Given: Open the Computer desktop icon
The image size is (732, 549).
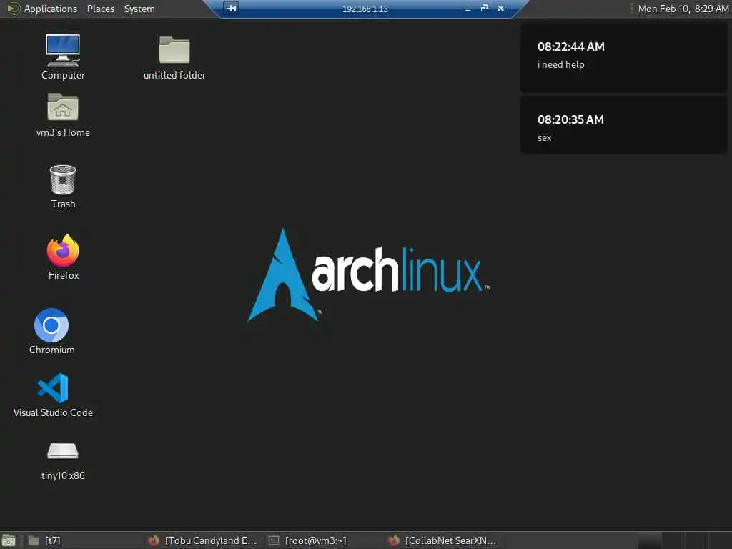Looking at the screenshot, I should 63,56.
